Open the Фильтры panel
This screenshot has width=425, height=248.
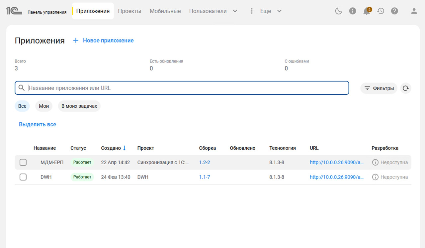click(x=379, y=88)
